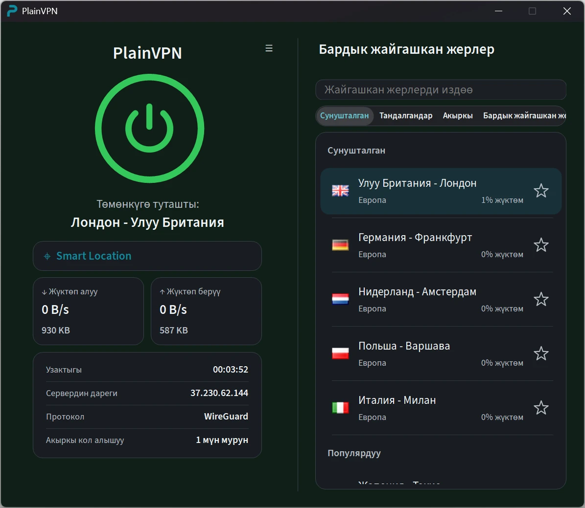Close the PlainVPN window
Viewport: 585px width, 508px height.
pyautogui.click(x=567, y=11)
